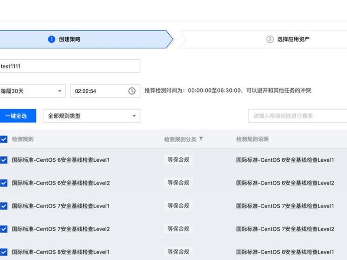This screenshot has height=260, width=347.
Task: Focus the 请输入检测规则进行搜索 search box
Action: tap(298, 116)
